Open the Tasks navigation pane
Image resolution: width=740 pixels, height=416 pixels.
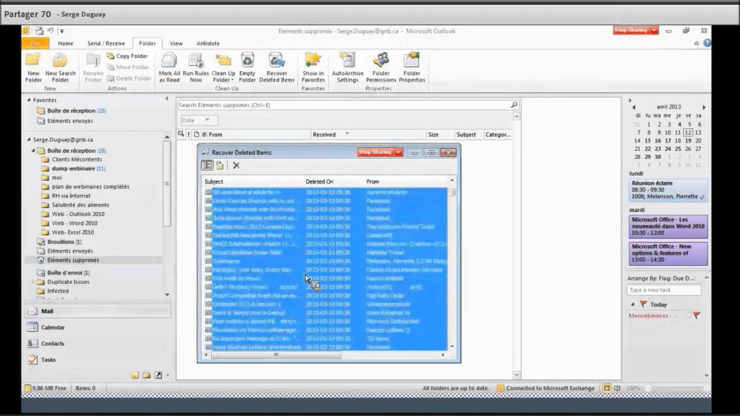click(97, 359)
